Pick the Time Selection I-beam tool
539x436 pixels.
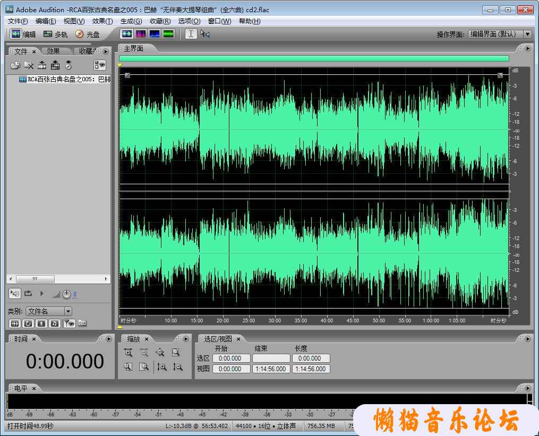(x=191, y=33)
